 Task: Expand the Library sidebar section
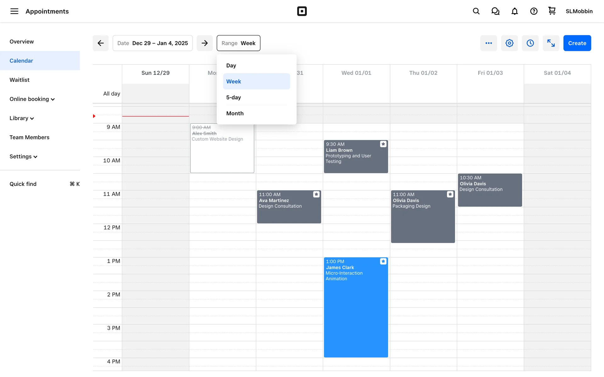[22, 118]
